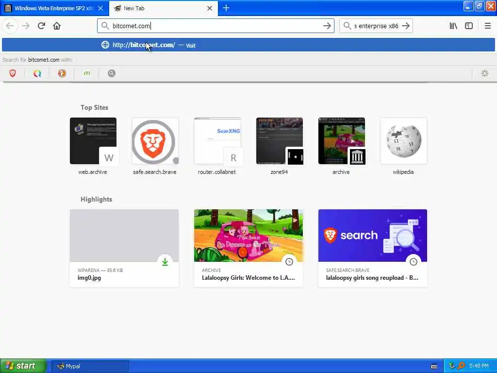The height and width of the screenshot is (373, 497).
Task: Click the download arrow badge on img0.jpg
Action: (x=165, y=262)
